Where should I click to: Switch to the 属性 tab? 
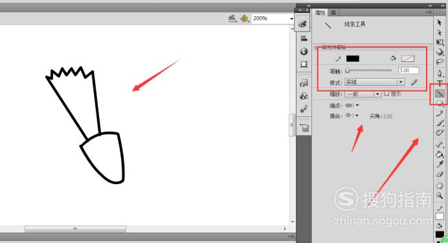[320, 12]
